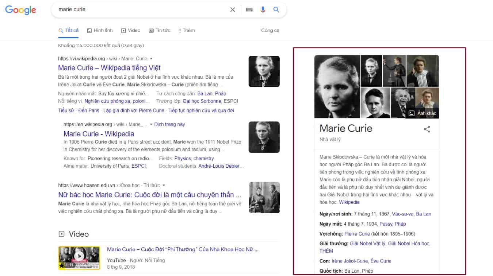This screenshot has height=276, width=493.
Task: Click inside the marie curie search field
Action: click(x=139, y=9)
